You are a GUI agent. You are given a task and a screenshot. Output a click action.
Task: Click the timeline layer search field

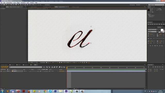(x=26, y=67)
